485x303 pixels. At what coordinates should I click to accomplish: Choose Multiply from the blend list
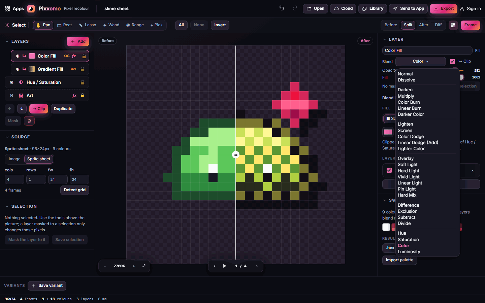(406, 96)
